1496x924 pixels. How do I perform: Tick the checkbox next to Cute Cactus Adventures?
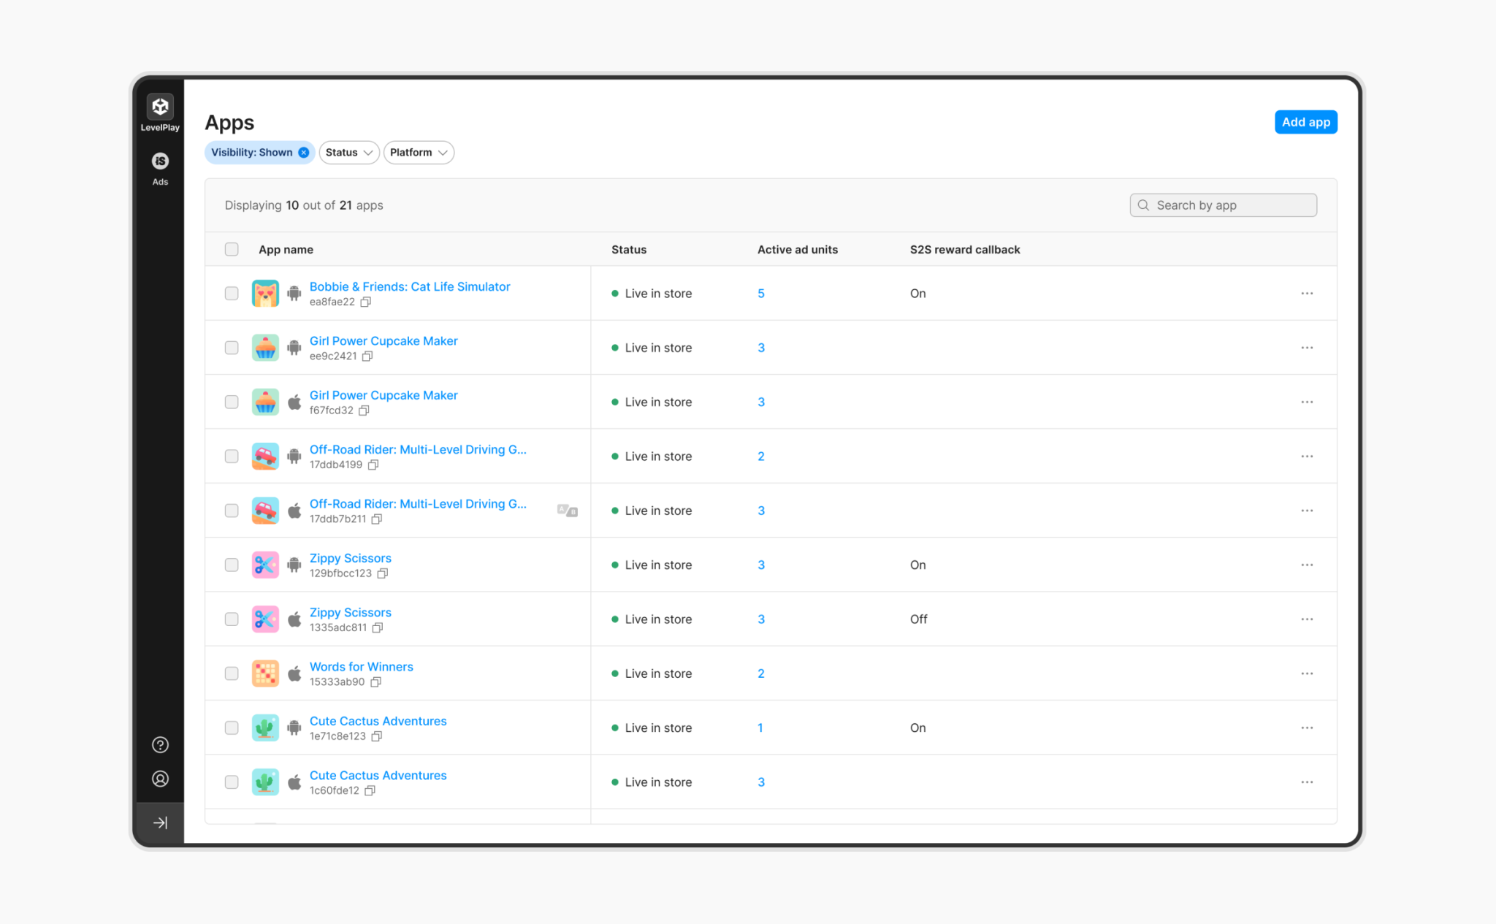tap(232, 728)
